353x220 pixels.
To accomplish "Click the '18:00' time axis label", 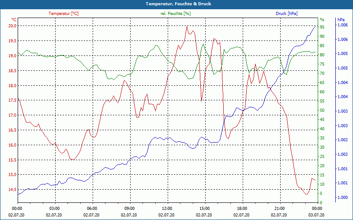I will 241,208.
